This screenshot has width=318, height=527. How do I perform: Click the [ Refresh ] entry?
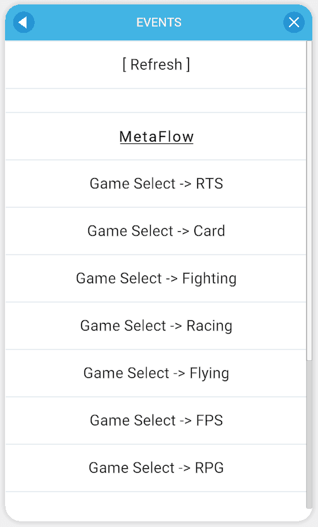pyautogui.click(x=156, y=64)
